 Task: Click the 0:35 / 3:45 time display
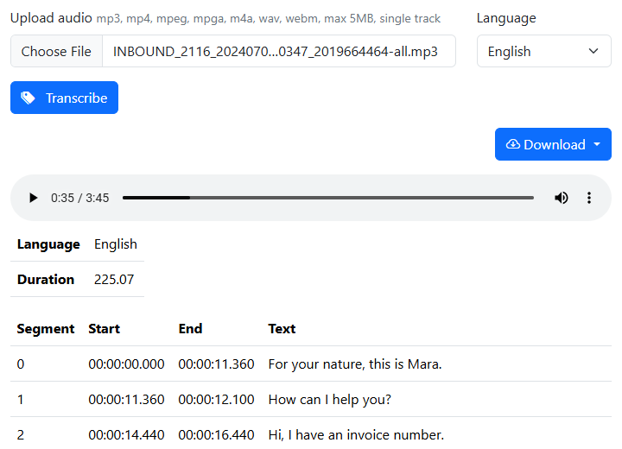coord(79,198)
